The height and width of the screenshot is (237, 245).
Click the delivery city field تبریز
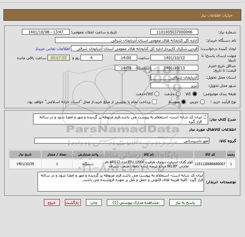pyautogui.click(x=174, y=86)
